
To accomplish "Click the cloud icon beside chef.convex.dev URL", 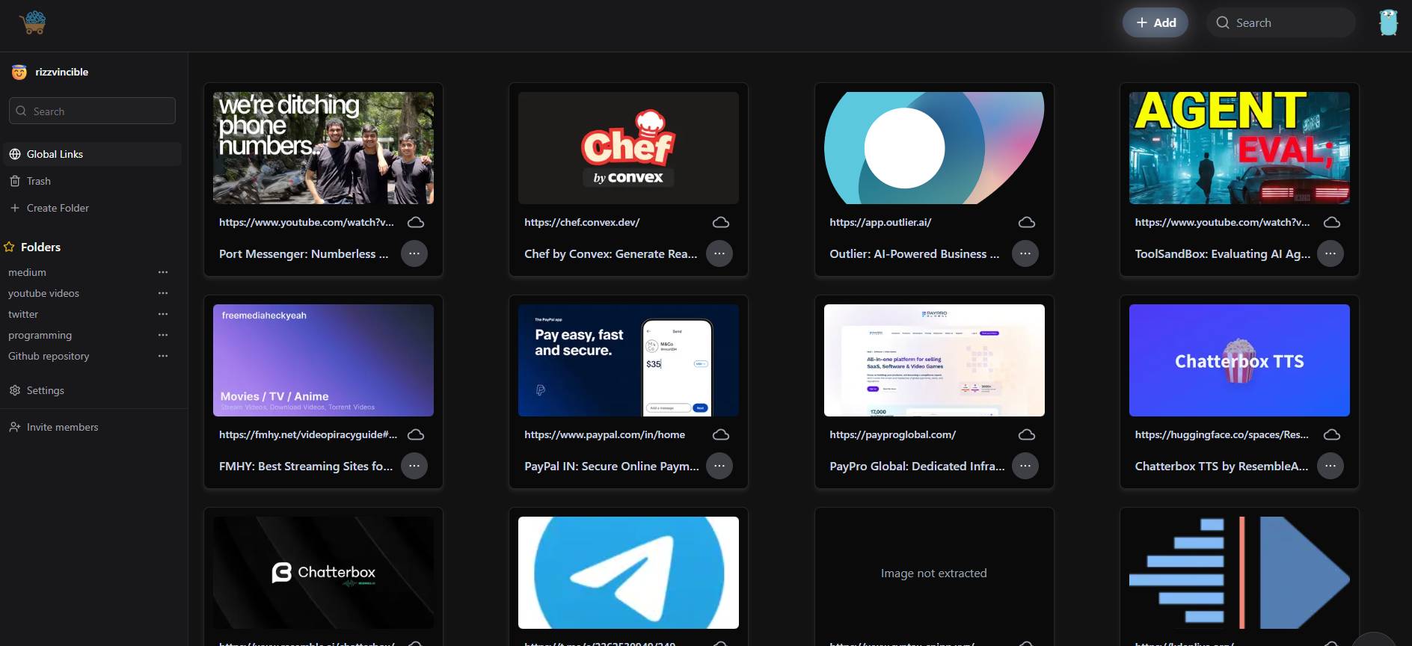I will (x=721, y=222).
